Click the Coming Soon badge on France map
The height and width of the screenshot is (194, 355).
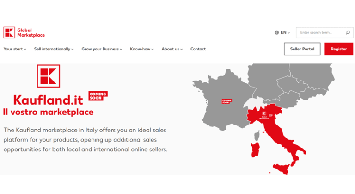pyautogui.click(x=226, y=101)
